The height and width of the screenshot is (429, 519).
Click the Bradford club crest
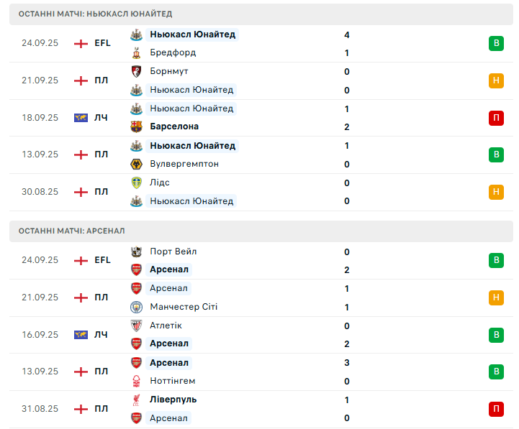[x=136, y=53]
